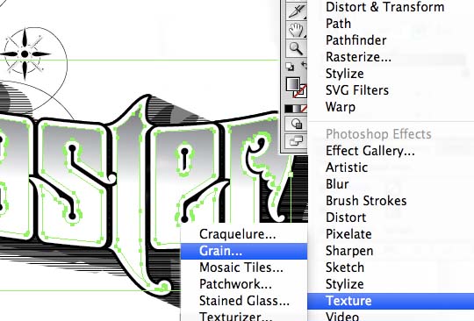Click the compass rose artwork

[25, 54]
